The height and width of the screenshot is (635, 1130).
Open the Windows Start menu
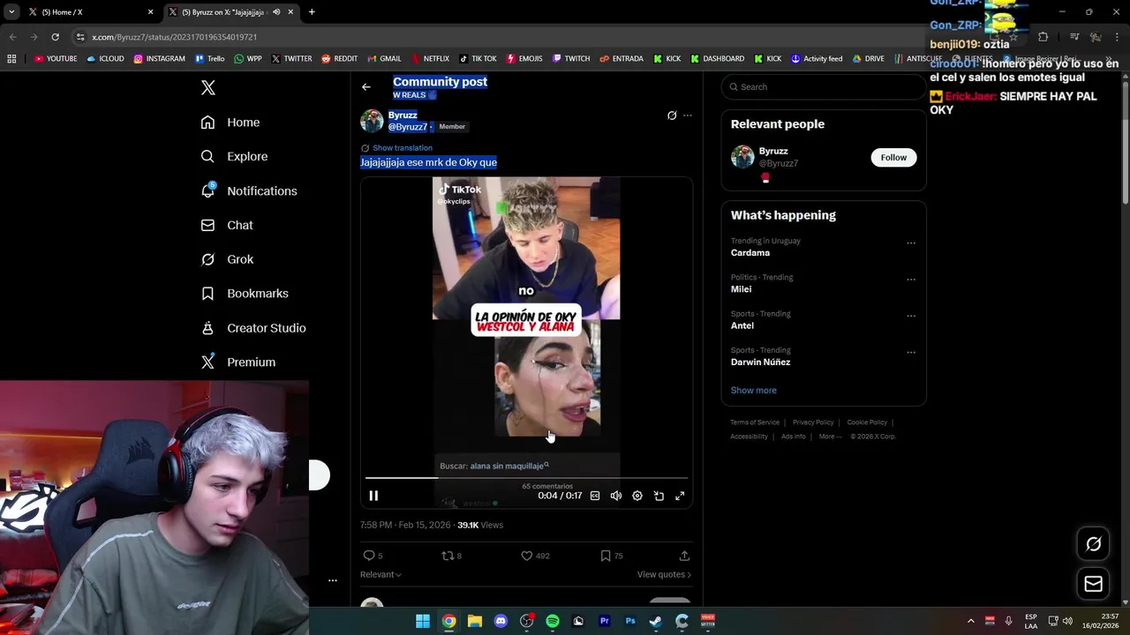(x=423, y=621)
